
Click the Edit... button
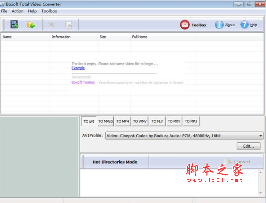coord(249,146)
